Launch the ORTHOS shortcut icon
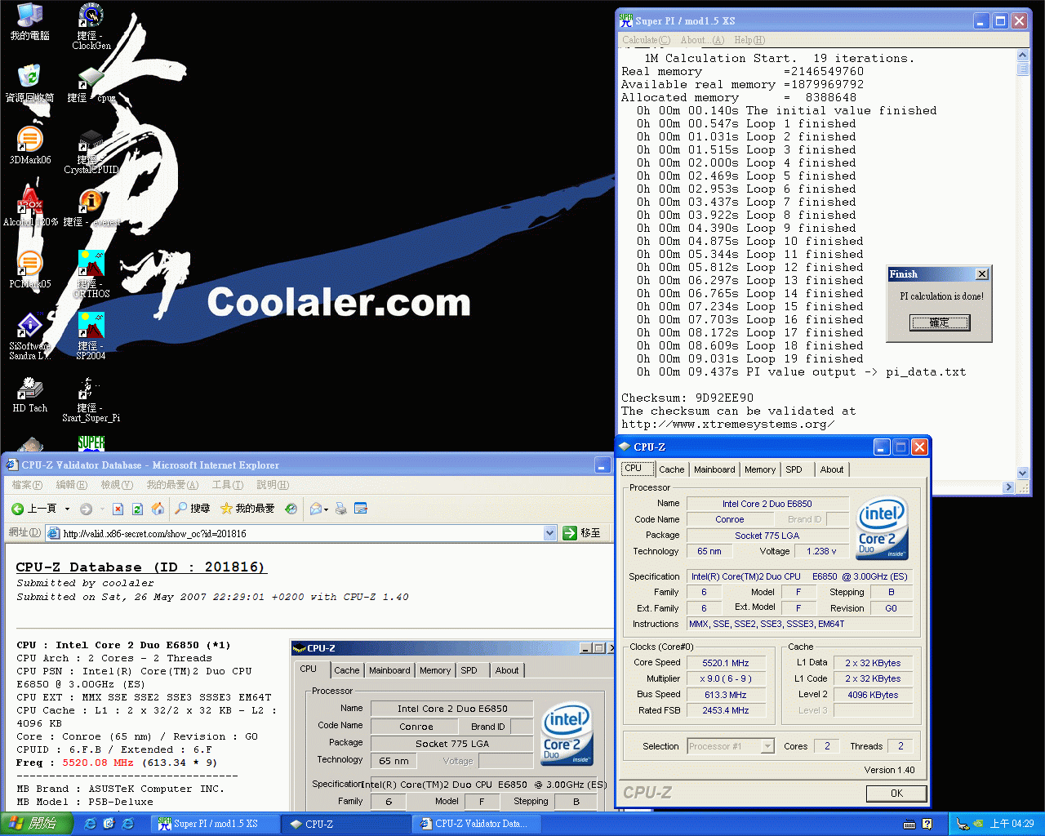Screen dimensions: 1045x836 (x=91, y=275)
